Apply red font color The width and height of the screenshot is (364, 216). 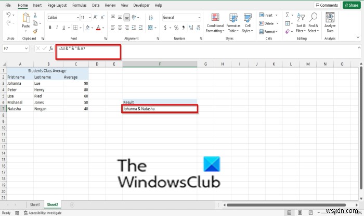pyautogui.click(x=98, y=28)
